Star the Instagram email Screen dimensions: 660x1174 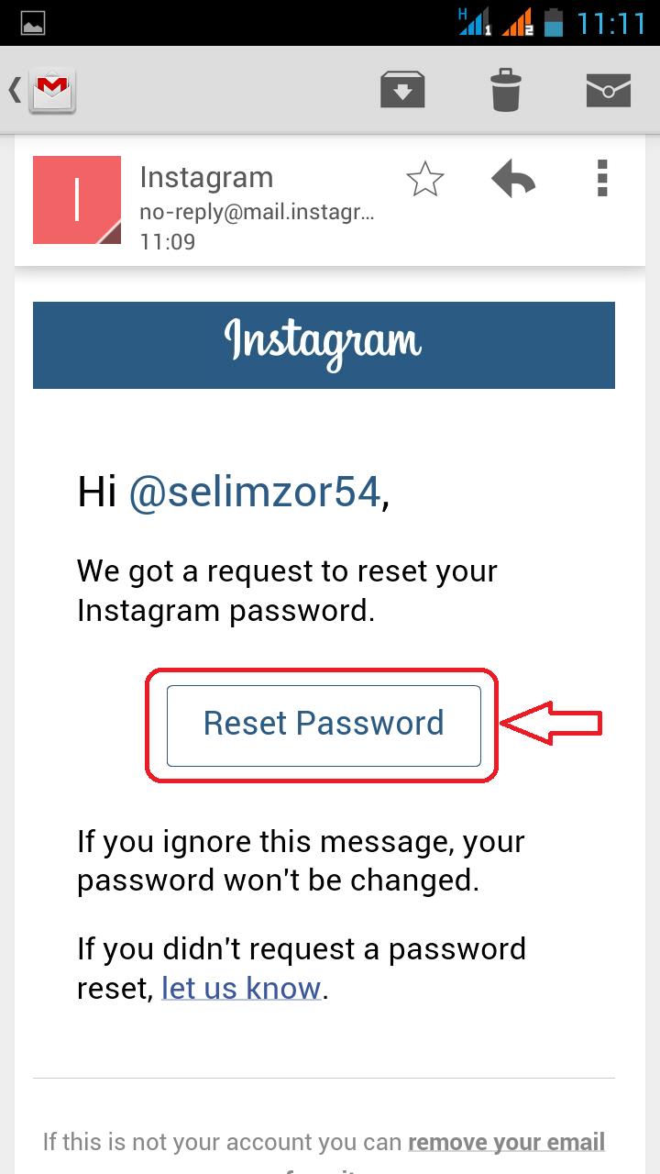425,179
